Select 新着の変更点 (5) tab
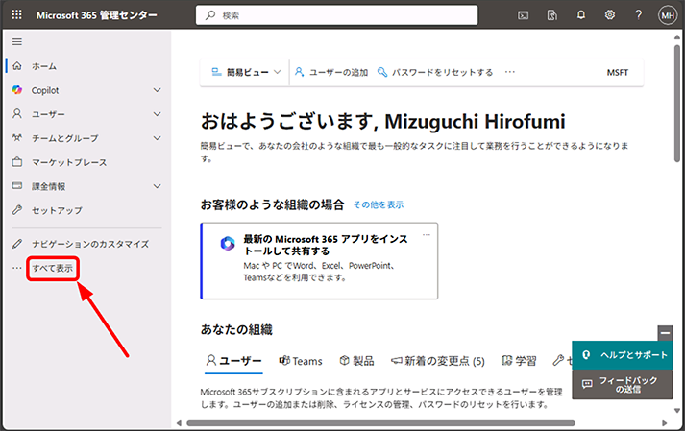This screenshot has height=431, width=685. coord(438,361)
